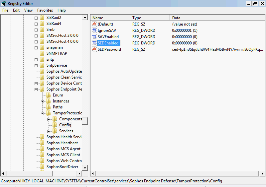Click the IgnoreSAV DWORD value icon
Viewport: 266px width, 187px height.
(94, 30)
